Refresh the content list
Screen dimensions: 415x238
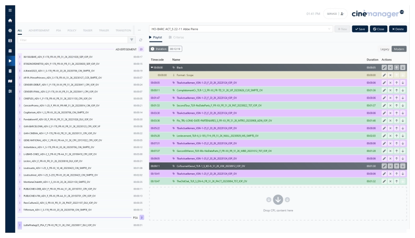140,40
